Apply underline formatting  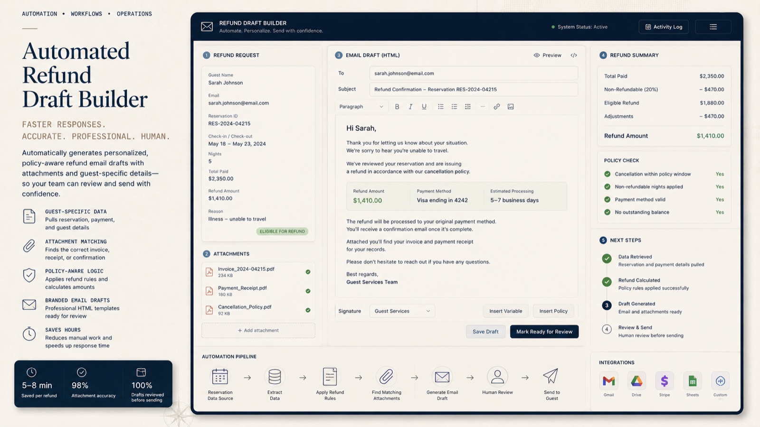click(424, 107)
